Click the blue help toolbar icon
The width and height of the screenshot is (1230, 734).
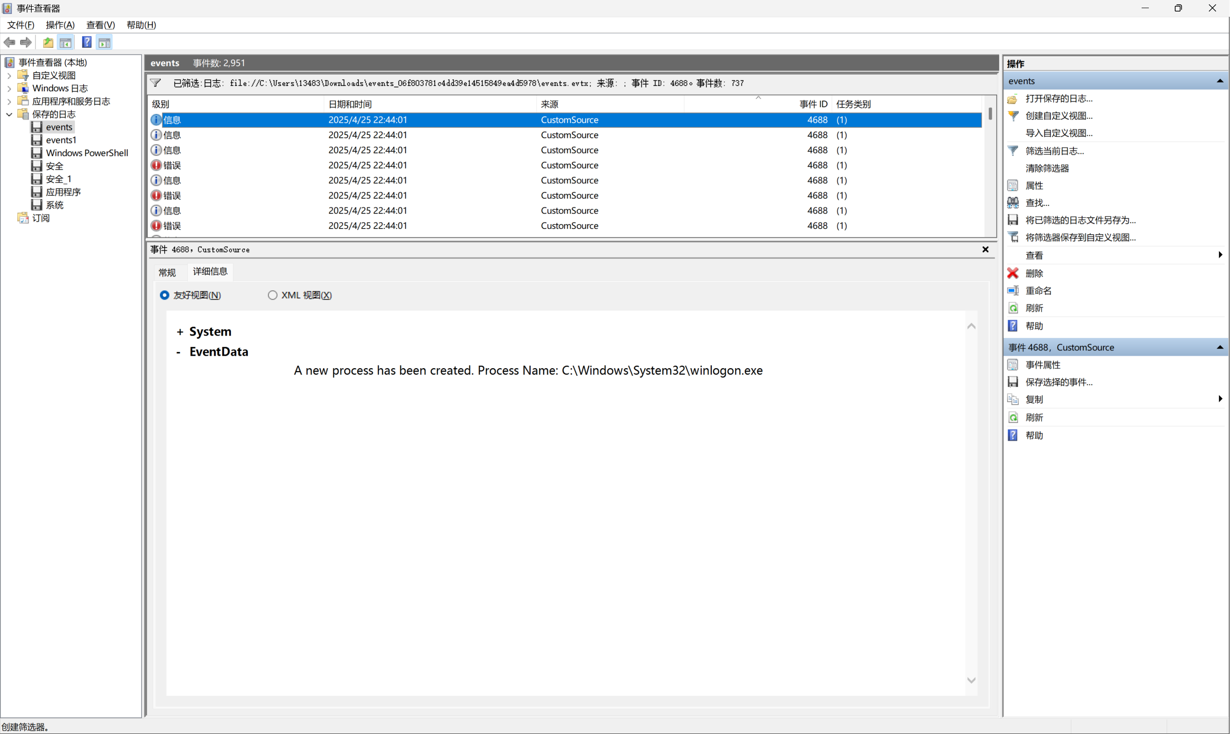[86, 43]
